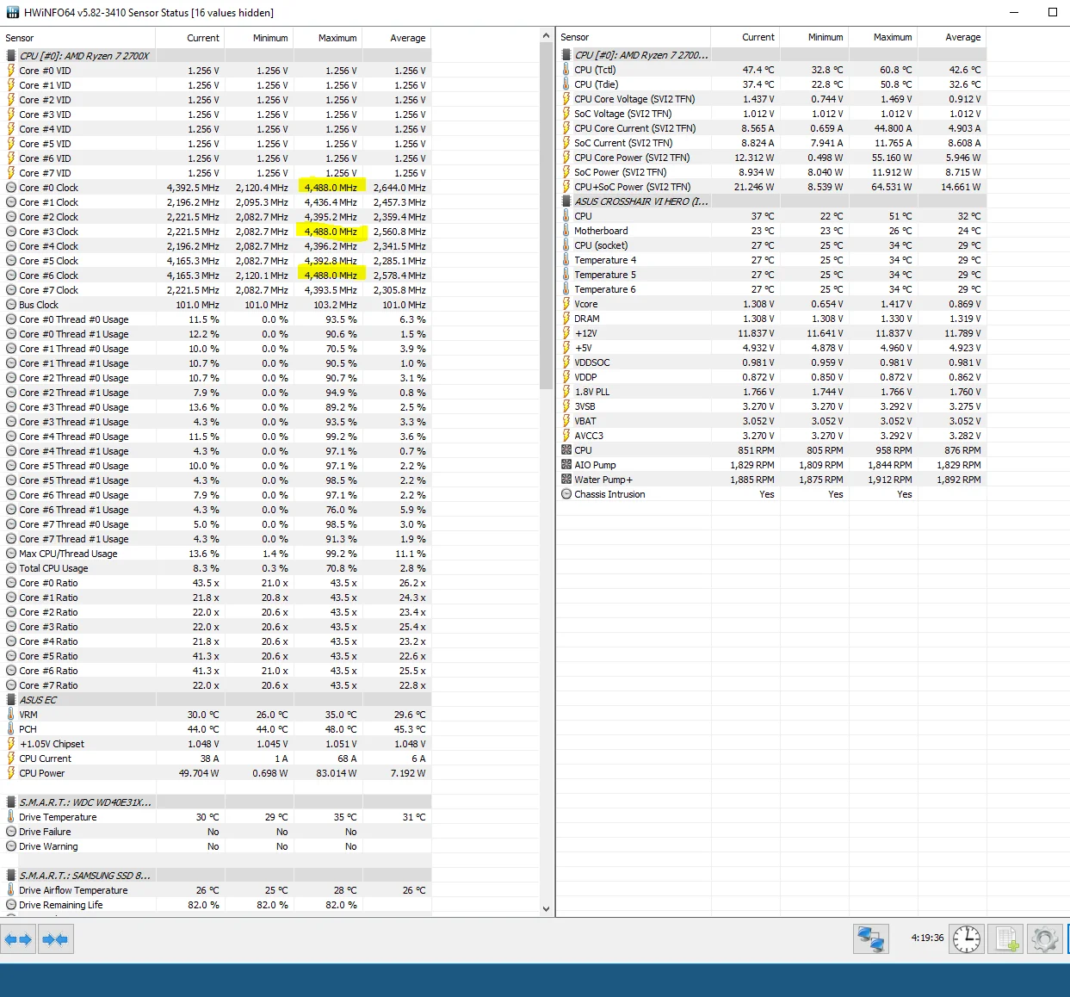1070x997 pixels.
Task: Click the lightning icon beside CPU Power
Action: click(11, 773)
